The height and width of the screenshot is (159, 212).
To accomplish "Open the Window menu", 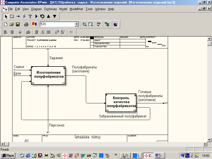I will pyautogui.click(x=100, y=9).
